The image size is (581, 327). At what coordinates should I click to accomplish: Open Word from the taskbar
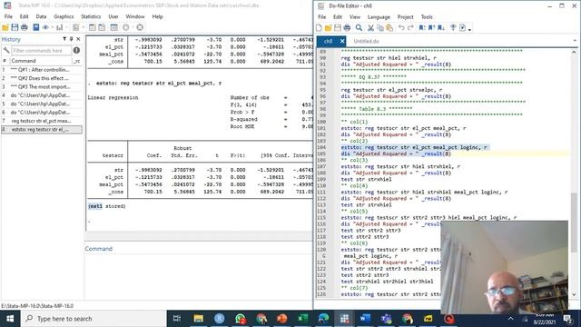365,319
